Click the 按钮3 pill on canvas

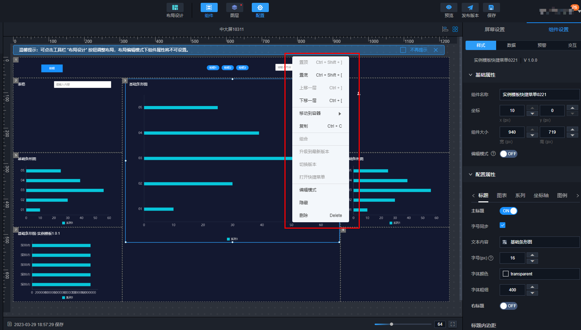[242, 68]
